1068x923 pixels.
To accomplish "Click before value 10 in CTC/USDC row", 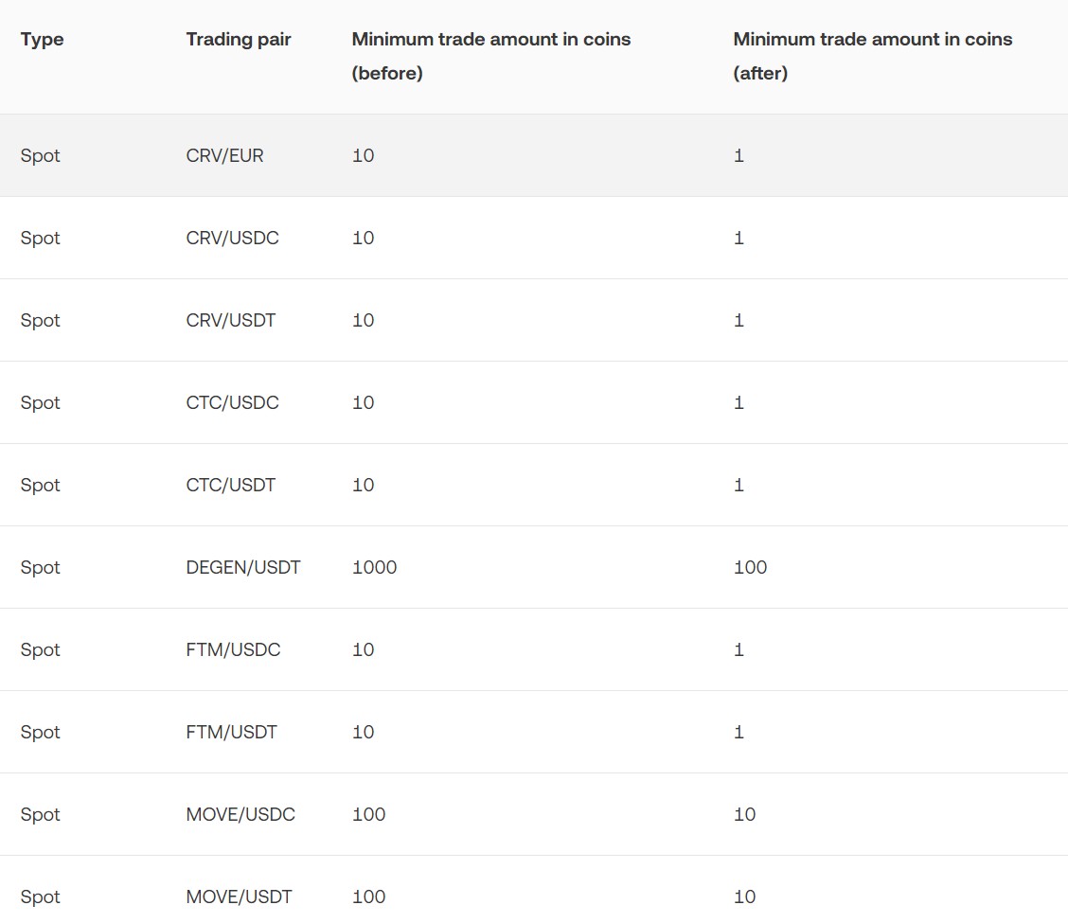I will coord(363,402).
